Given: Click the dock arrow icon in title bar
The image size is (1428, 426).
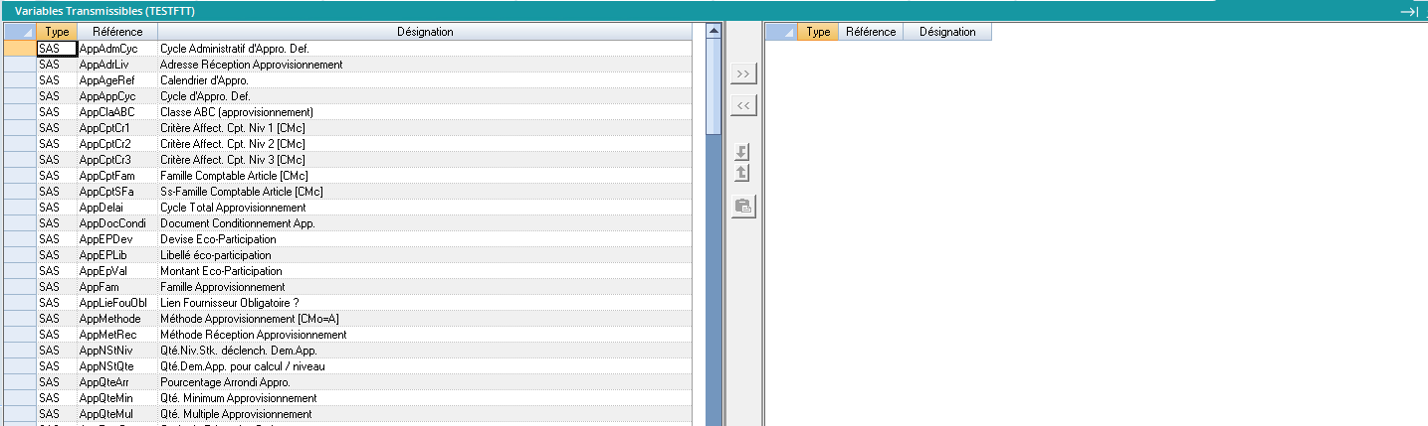Looking at the screenshot, I should click(1408, 11).
